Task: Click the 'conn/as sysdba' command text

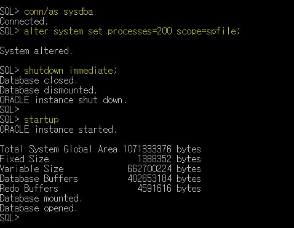Action: point(58,12)
